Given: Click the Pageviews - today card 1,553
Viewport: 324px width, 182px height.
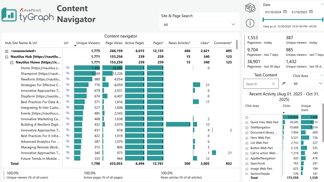Looking at the screenshot, I should coord(260,40).
